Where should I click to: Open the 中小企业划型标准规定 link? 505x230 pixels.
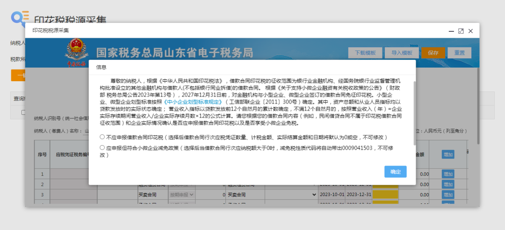(193, 102)
